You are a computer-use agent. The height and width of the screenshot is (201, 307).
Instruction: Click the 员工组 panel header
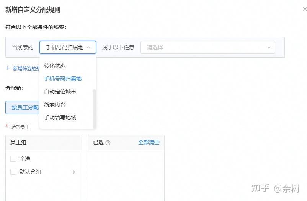(44, 142)
